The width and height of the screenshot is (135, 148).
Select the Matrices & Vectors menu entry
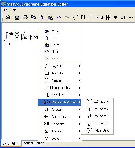pos(60,102)
